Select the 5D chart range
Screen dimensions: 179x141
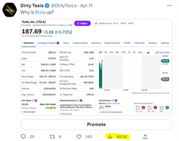pyautogui.click(x=106, y=52)
